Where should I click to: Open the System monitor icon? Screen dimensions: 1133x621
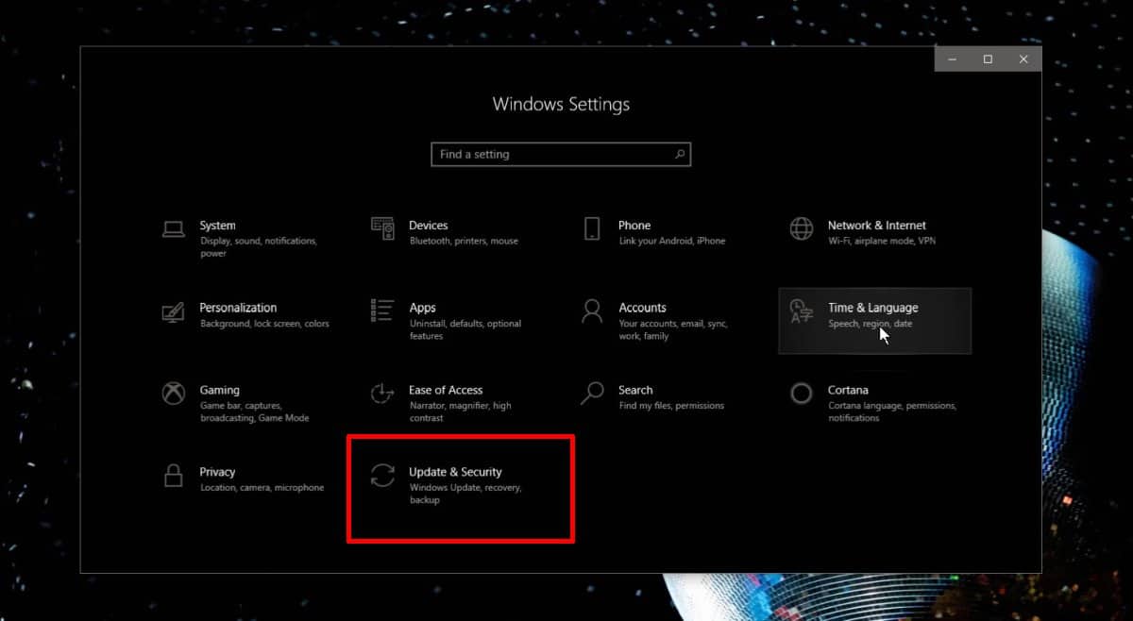point(173,228)
